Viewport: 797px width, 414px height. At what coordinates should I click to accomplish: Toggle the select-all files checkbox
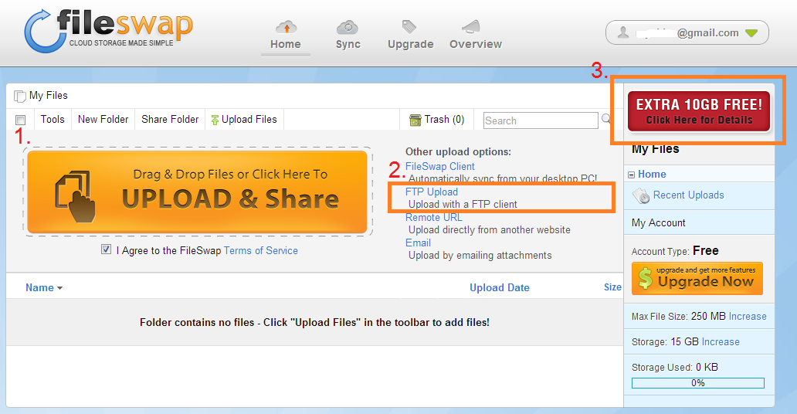(x=20, y=120)
